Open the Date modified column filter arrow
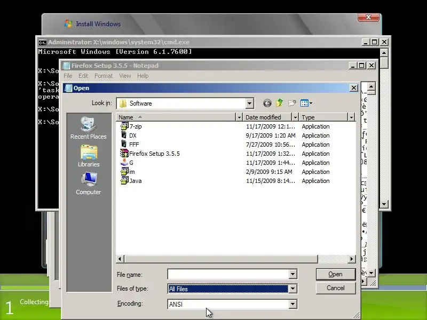Screen dimensions: 427x320 [295, 117]
